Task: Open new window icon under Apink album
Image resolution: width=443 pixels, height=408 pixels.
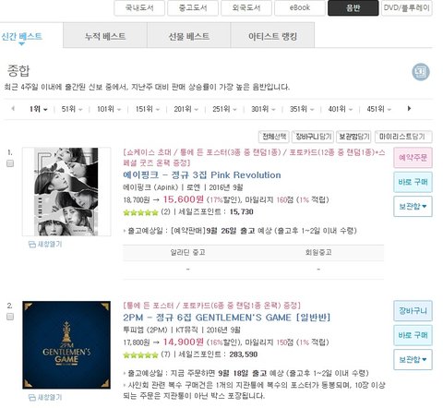Action: 45,245
